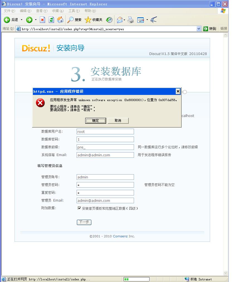Viewport: 234px width, 282px height.
Task: Click the Discuz! logo
Action: click(36, 48)
